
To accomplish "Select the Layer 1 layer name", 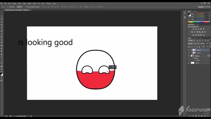I will coord(199,53).
